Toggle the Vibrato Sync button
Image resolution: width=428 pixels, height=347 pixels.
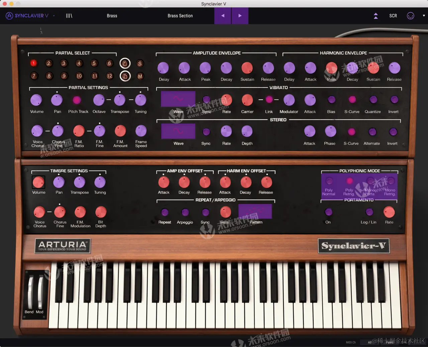206,100
